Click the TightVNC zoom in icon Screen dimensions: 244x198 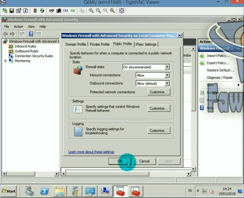[x=91, y=11]
